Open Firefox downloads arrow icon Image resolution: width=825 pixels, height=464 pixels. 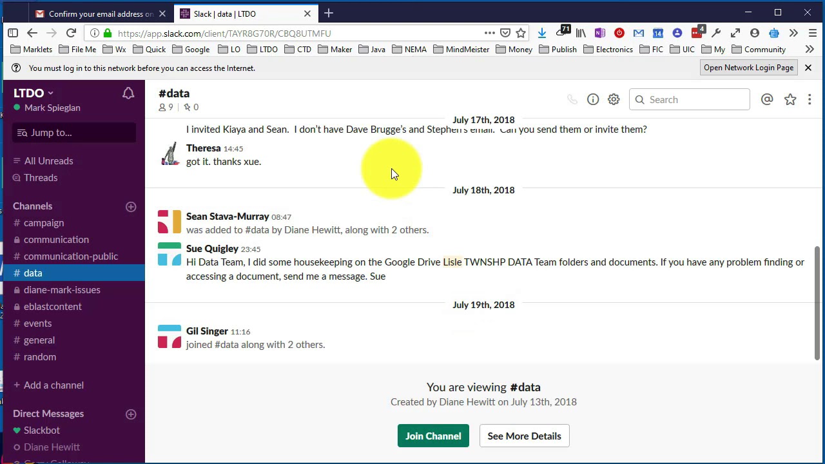click(542, 33)
